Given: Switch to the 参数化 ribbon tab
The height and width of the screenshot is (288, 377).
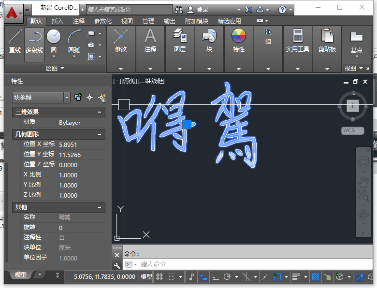Looking at the screenshot, I should pos(103,21).
